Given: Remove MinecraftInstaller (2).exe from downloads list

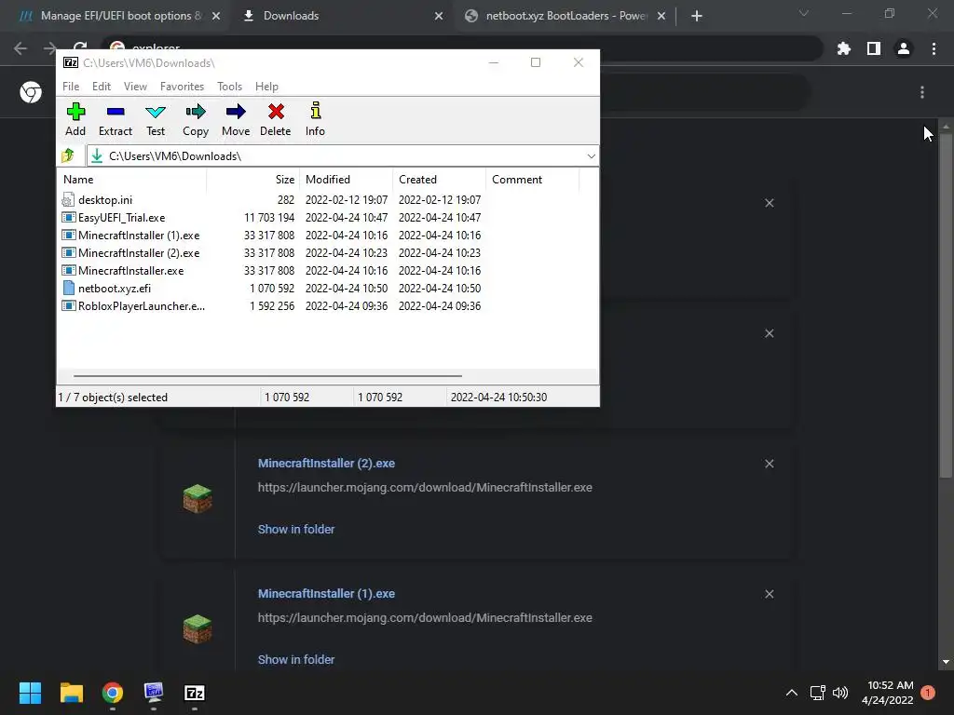Looking at the screenshot, I should point(769,464).
